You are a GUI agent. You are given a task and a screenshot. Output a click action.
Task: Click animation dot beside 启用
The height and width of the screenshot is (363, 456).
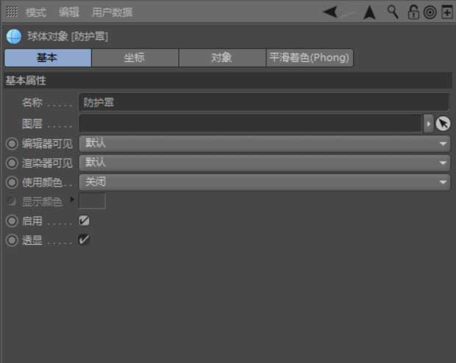point(12,221)
